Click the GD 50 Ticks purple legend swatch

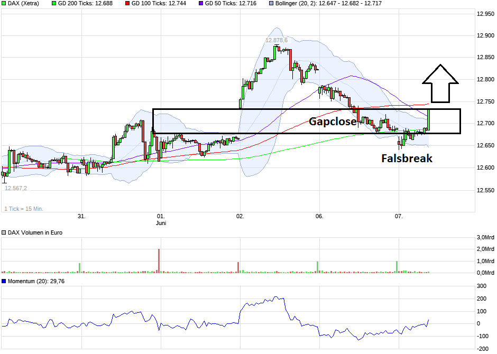201,4
